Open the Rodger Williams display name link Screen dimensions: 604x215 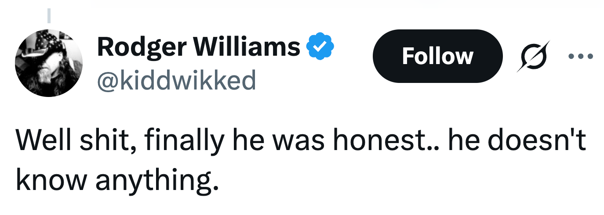click(x=198, y=47)
